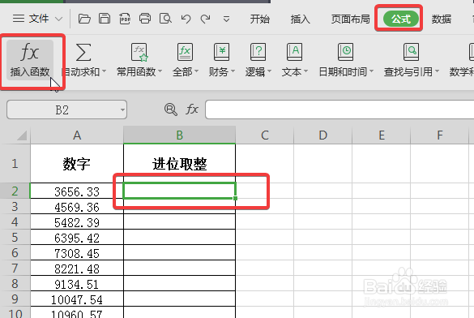
Task: Expand the 日期和时间 dropdown arrow
Action: [x=372, y=71]
